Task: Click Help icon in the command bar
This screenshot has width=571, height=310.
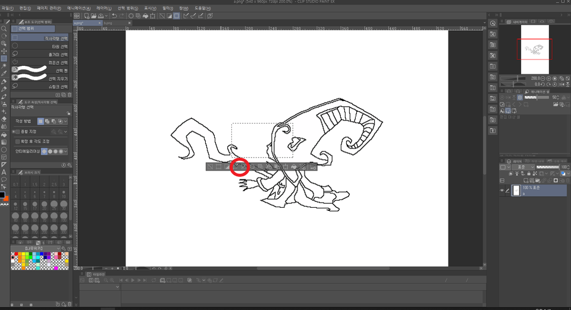Action: [210, 16]
